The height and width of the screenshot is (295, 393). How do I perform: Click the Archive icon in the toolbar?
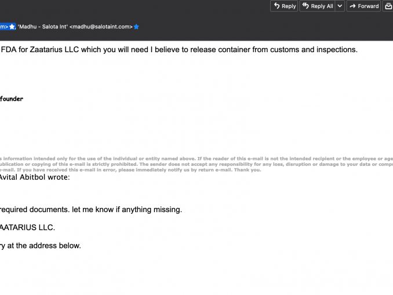pyautogui.click(x=388, y=6)
